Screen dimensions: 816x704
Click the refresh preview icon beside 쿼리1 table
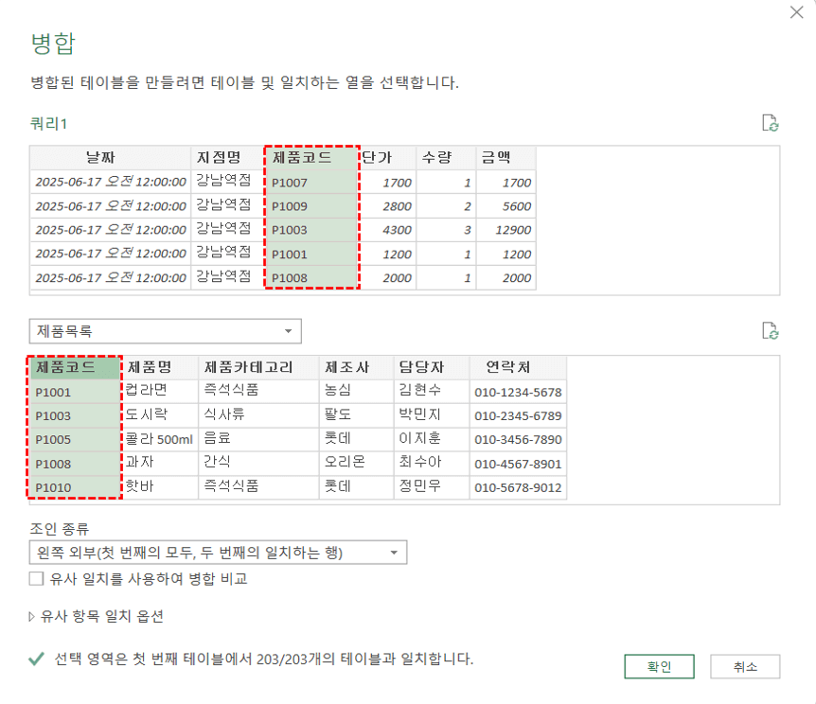pyautogui.click(x=771, y=123)
